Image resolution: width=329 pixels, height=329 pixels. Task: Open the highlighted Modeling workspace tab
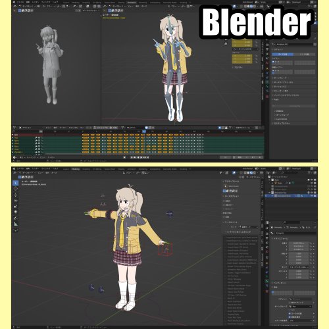(76, 169)
